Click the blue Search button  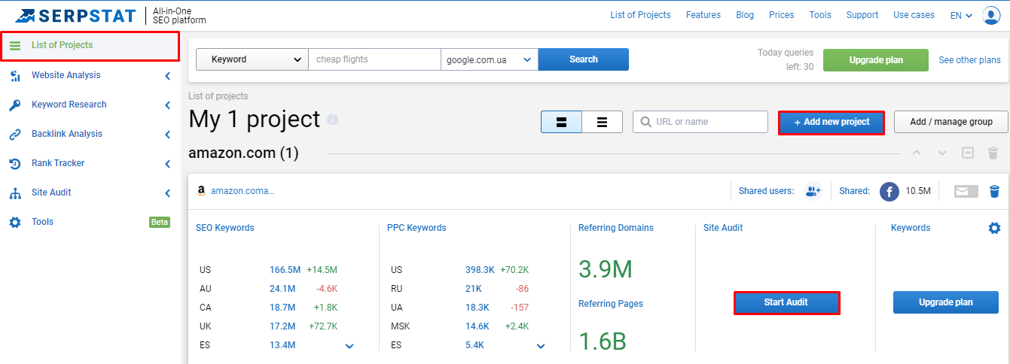[584, 59]
